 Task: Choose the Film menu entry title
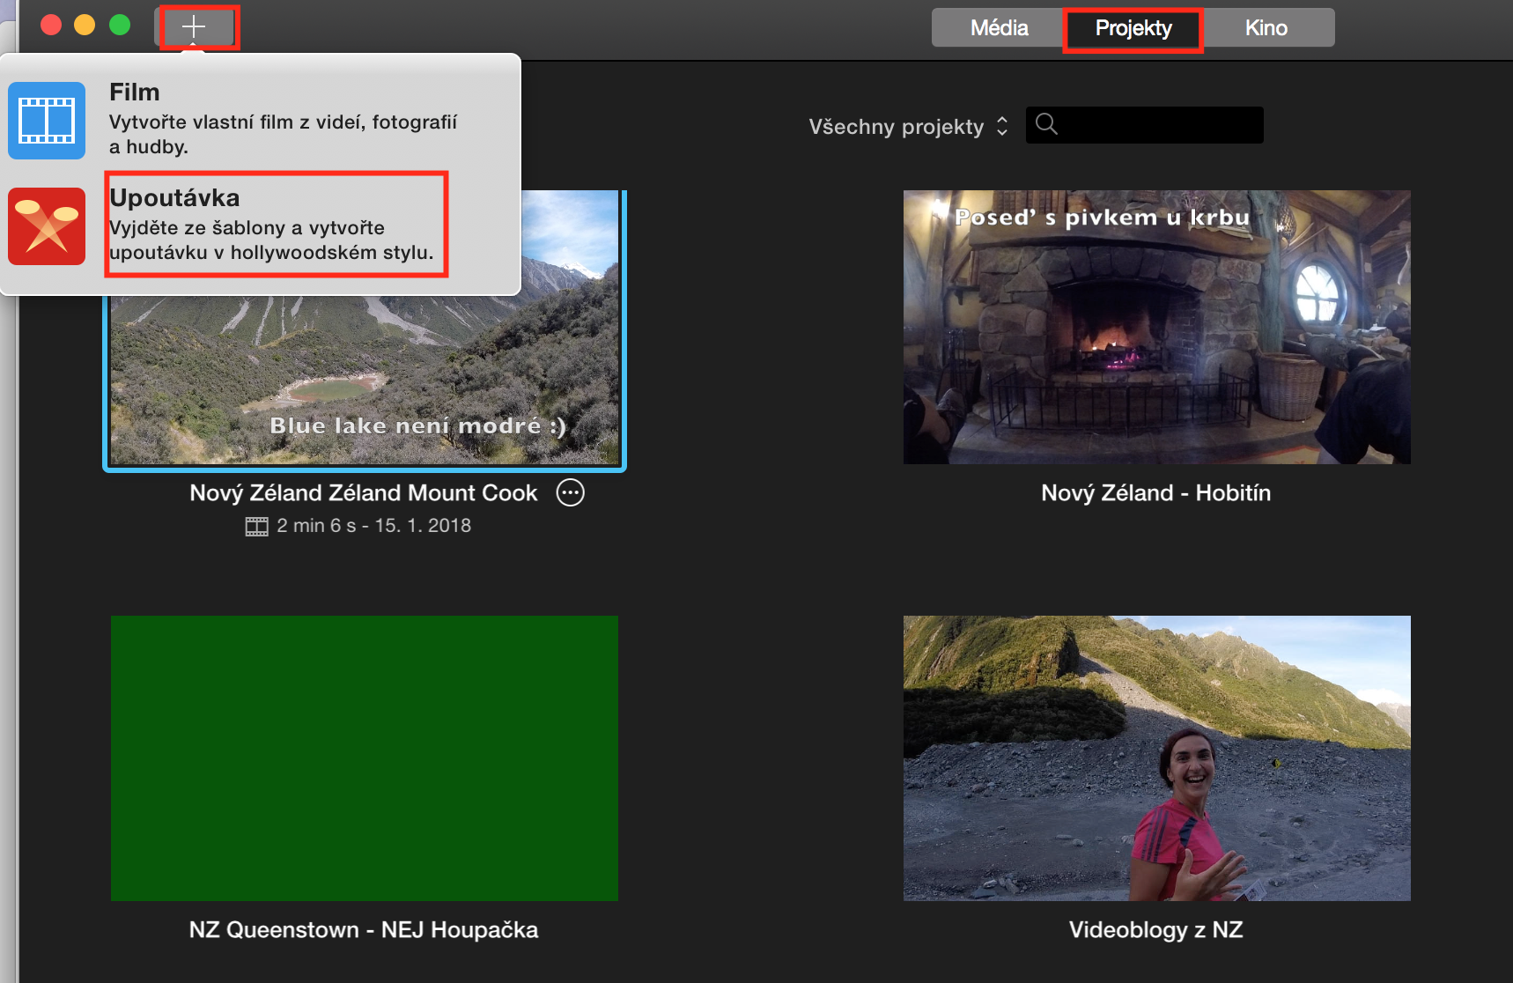(135, 92)
